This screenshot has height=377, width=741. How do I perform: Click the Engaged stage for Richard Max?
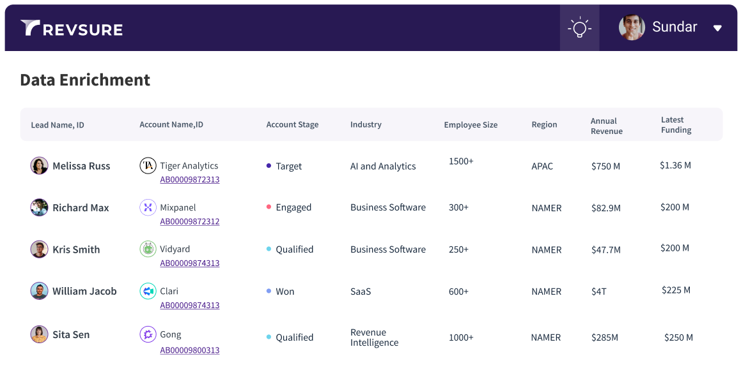click(289, 207)
